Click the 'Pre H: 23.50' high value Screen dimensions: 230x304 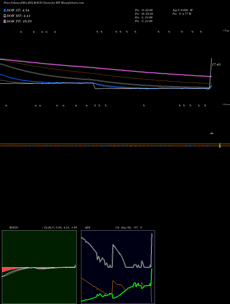(144, 14)
